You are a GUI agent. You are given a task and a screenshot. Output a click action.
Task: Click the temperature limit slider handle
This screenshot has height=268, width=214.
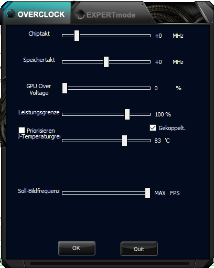(x=124, y=141)
